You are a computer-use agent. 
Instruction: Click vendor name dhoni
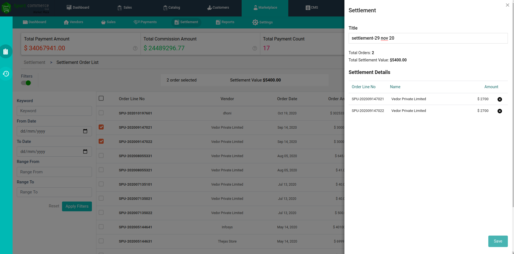click(227, 113)
